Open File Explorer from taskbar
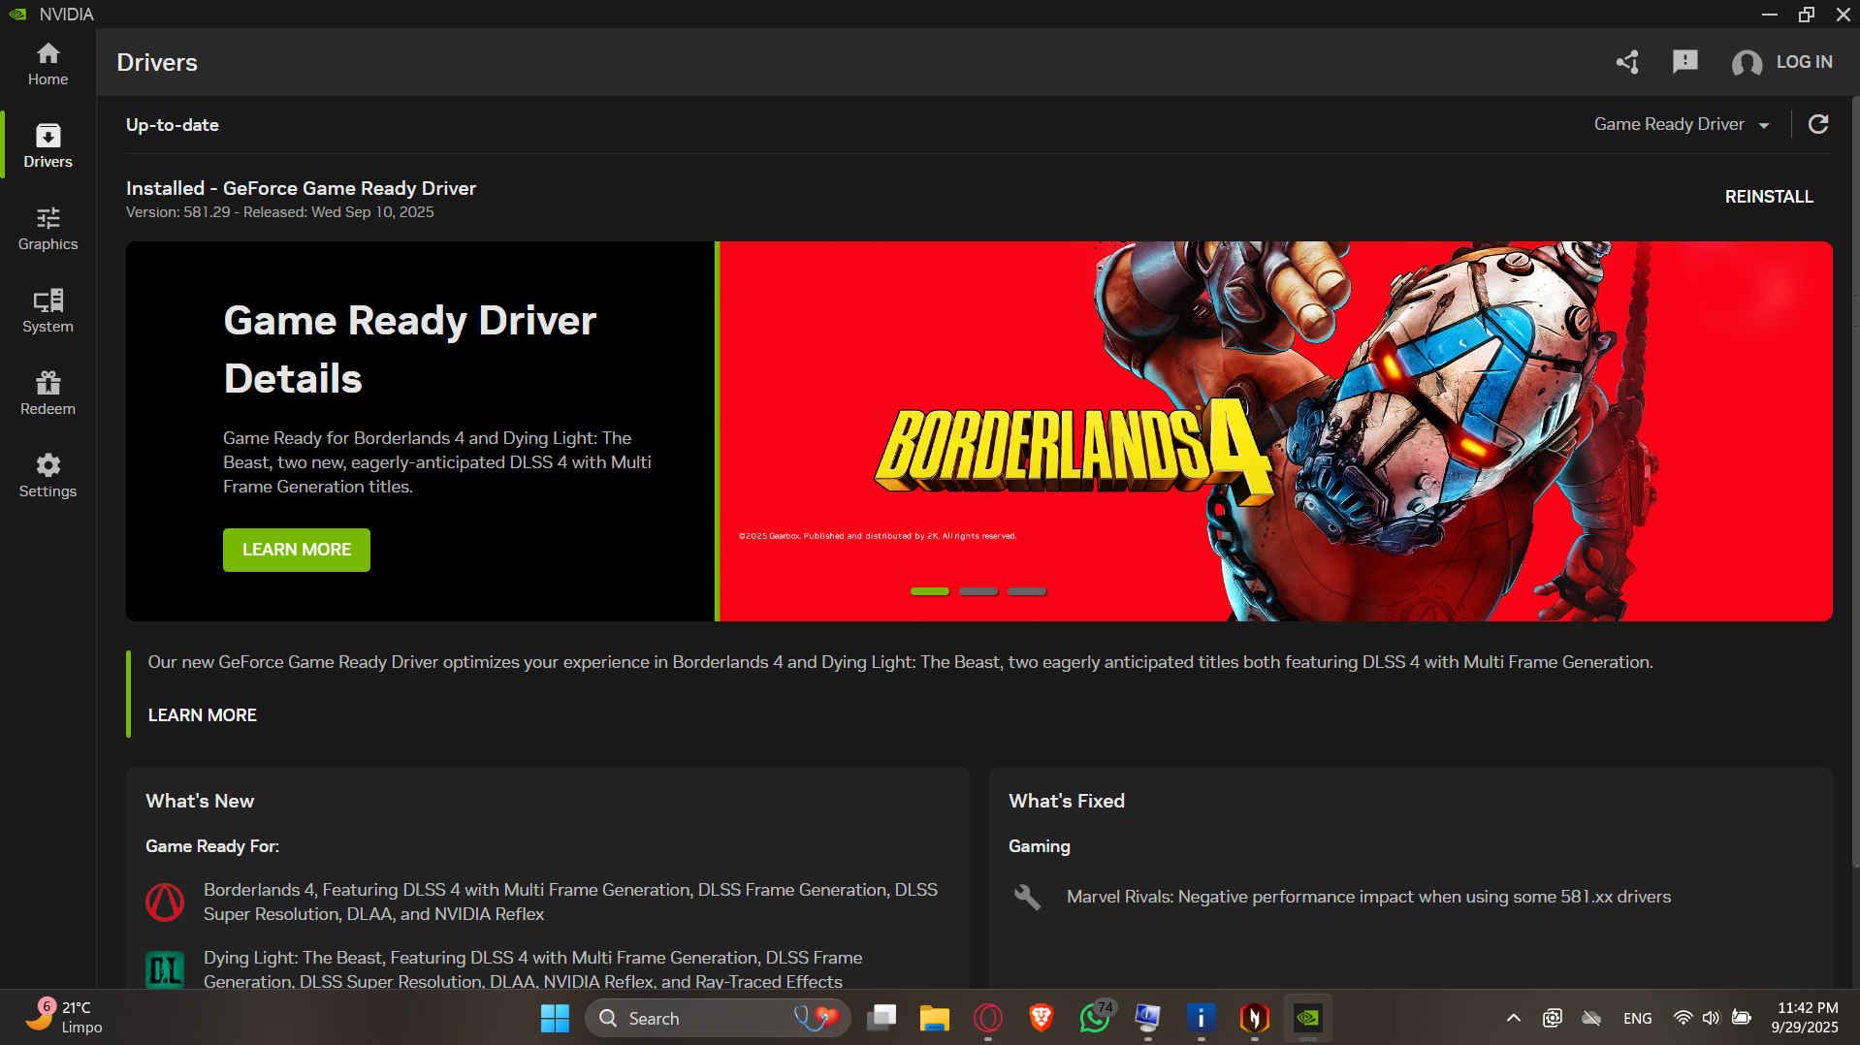The image size is (1860, 1045). point(934,1018)
